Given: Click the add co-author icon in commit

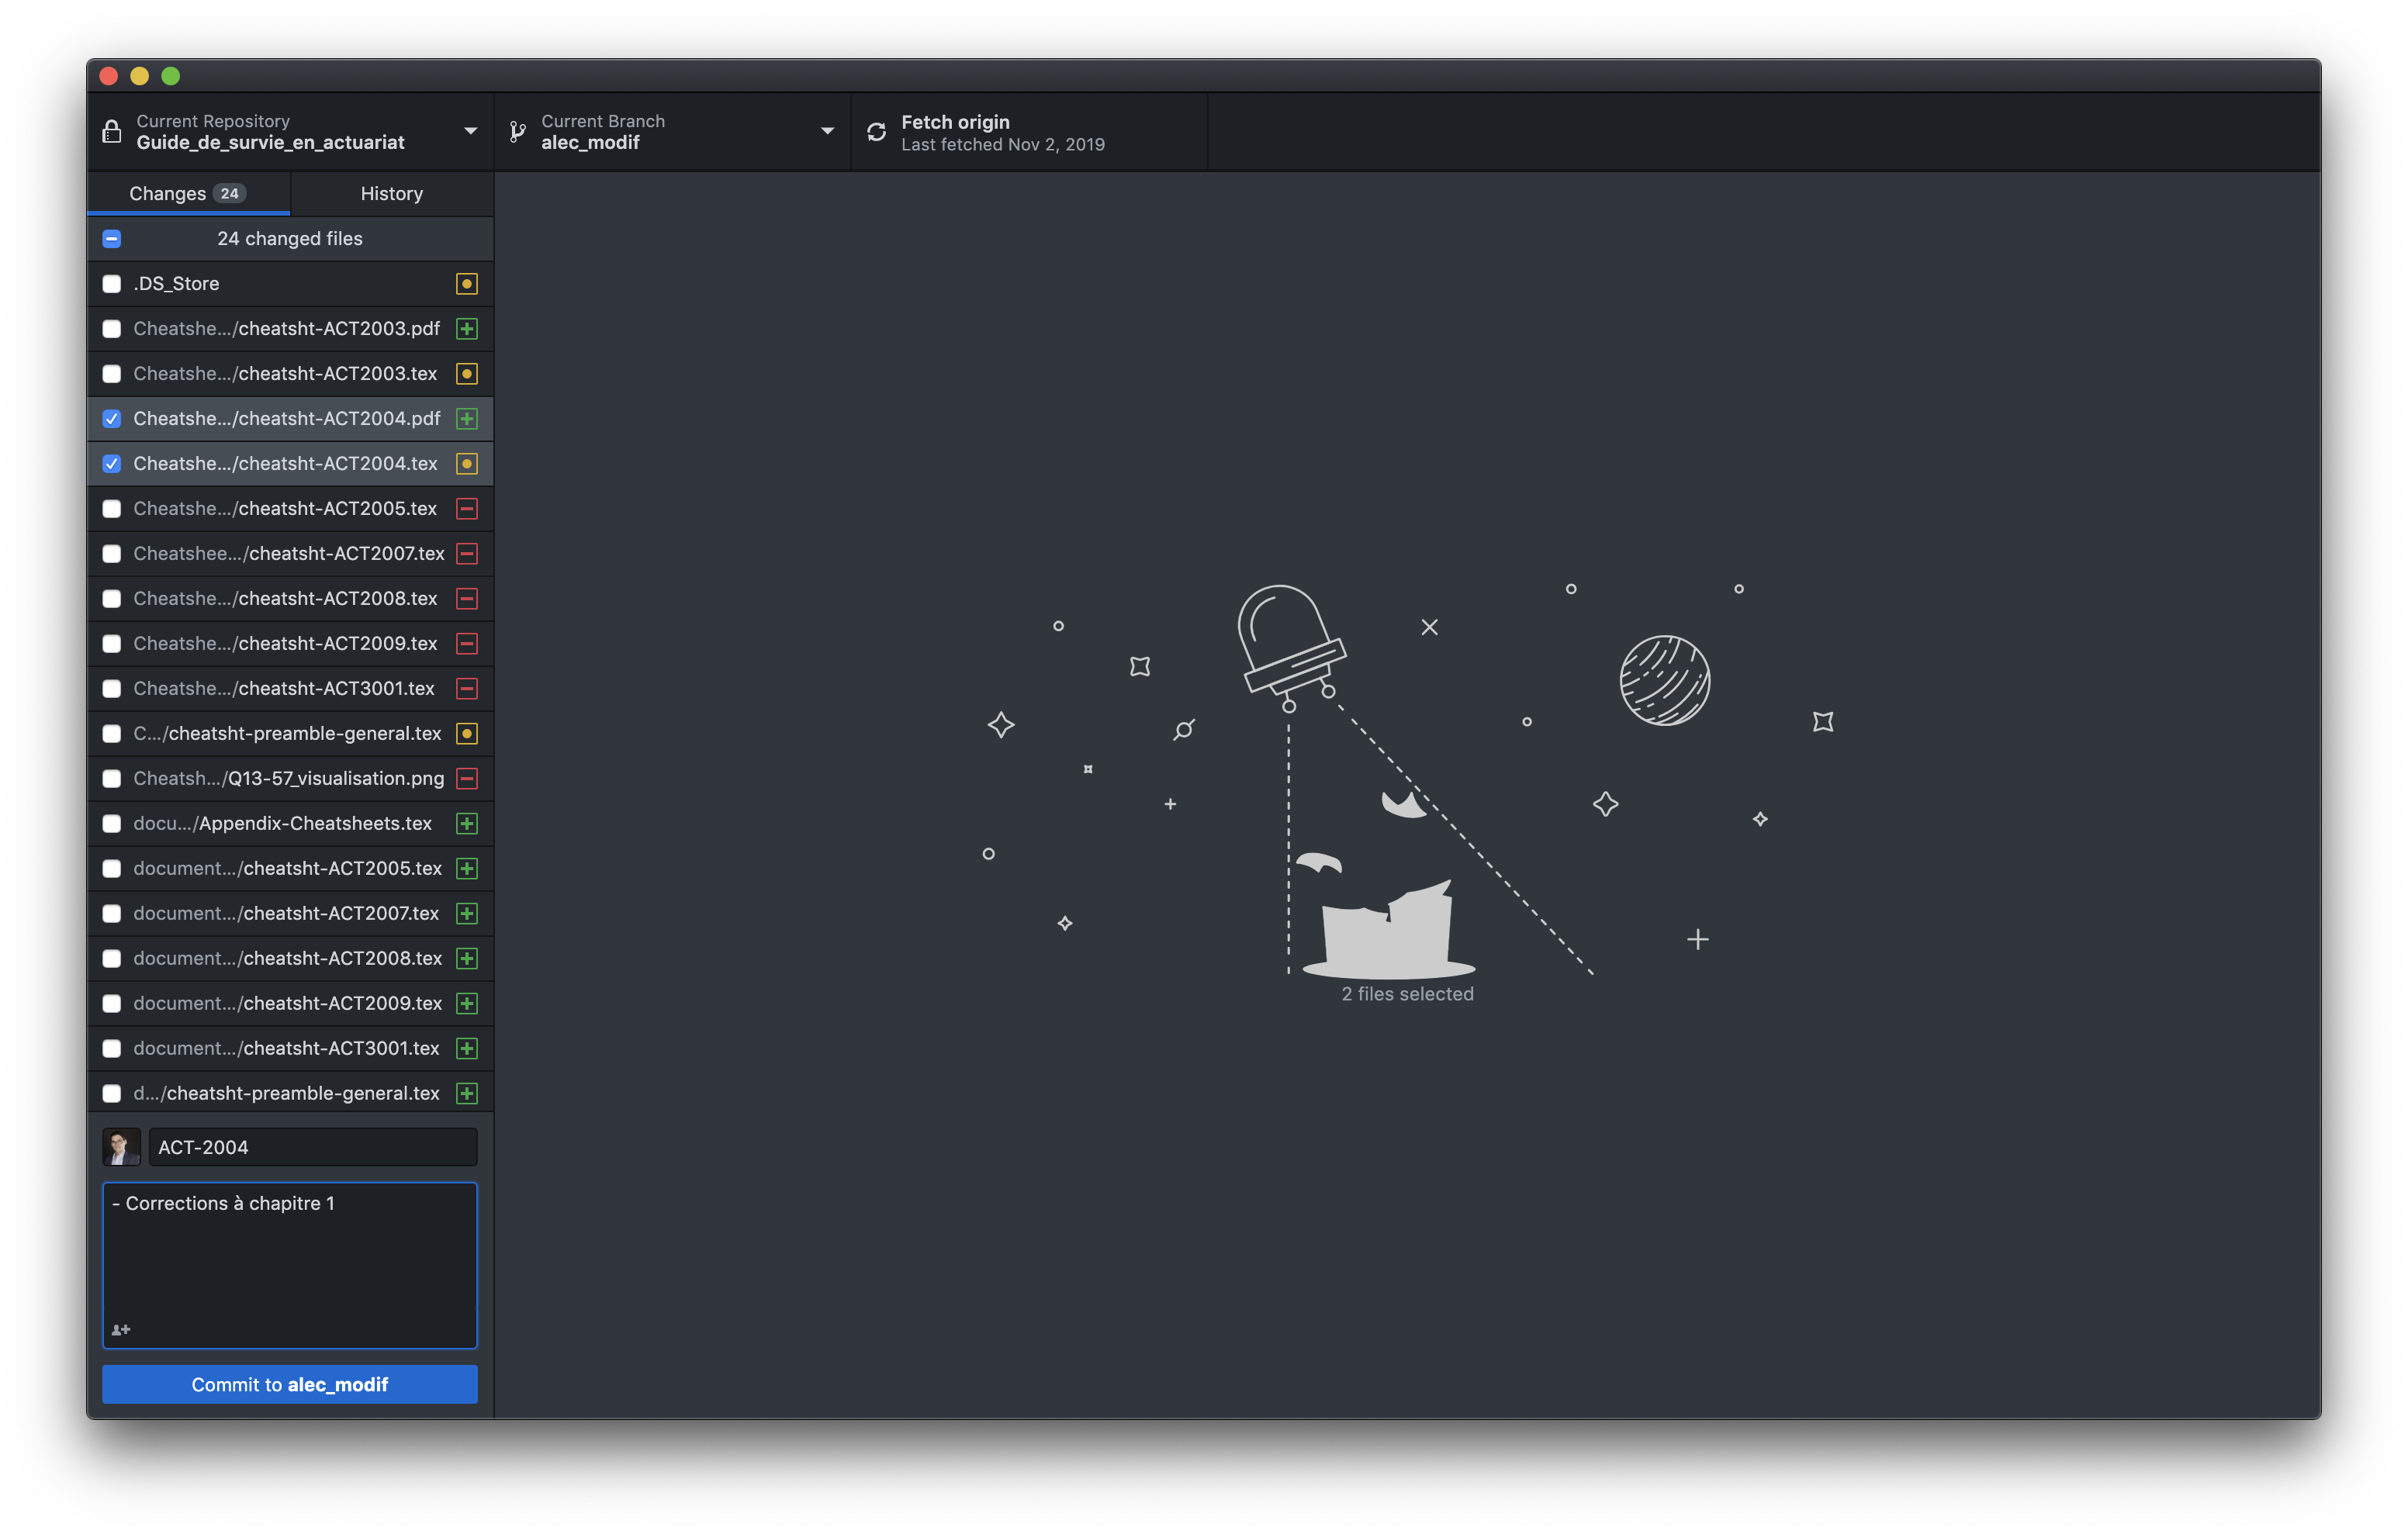Looking at the screenshot, I should tap(121, 1328).
